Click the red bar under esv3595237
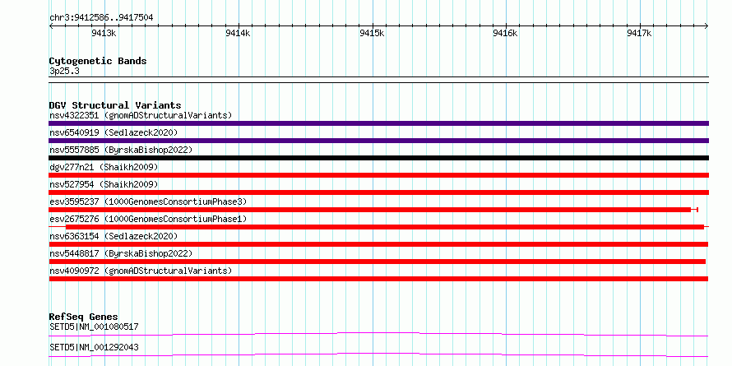Viewport: 732px width, 366px height. pyautogui.click(x=373, y=210)
